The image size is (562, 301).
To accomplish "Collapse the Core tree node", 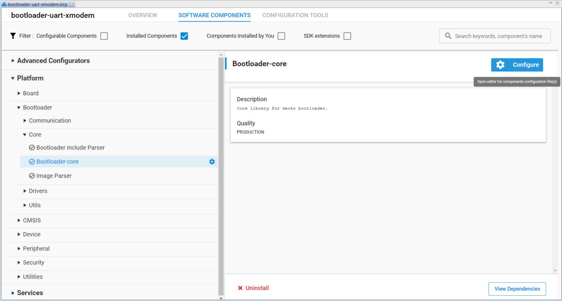I will coord(24,135).
